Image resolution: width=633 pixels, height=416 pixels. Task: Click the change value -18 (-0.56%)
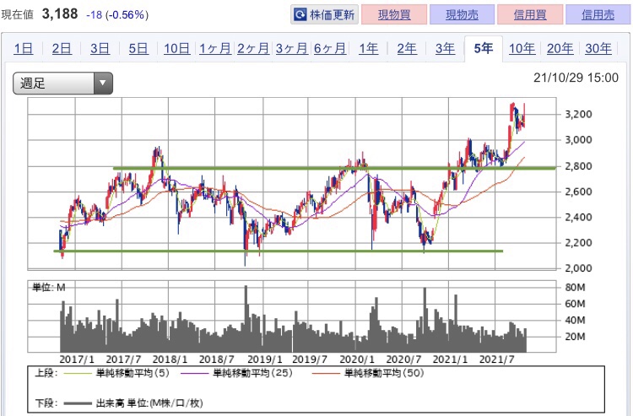coord(117,15)
